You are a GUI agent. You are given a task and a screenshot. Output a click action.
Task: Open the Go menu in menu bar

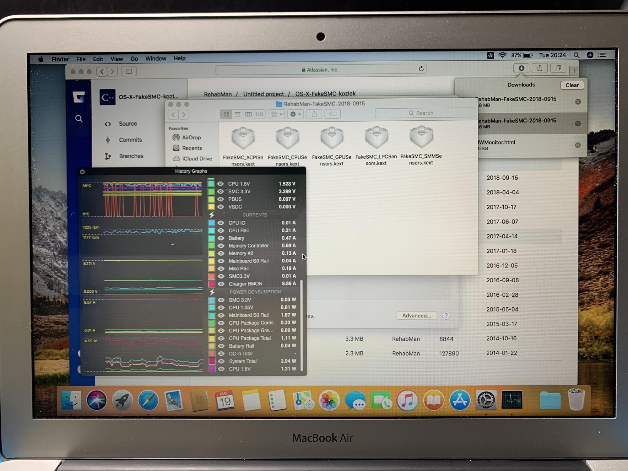click(x=134, y=59)
